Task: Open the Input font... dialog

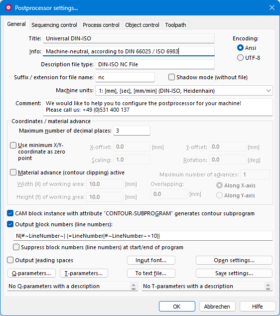Action: pyautogui.click(x=151, y=260)
